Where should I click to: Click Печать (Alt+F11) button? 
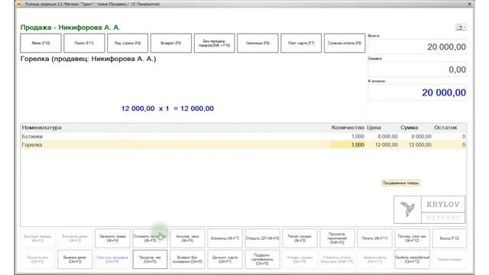point(374,238)
